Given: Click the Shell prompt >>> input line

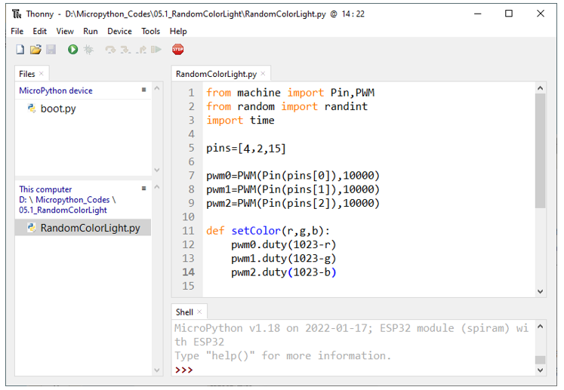Looking at the screenshot, I should [354, 370].
